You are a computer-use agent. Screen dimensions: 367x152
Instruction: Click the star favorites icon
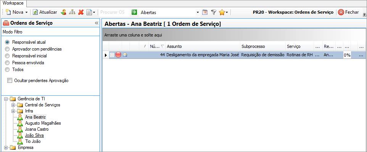tap(222, 12)
